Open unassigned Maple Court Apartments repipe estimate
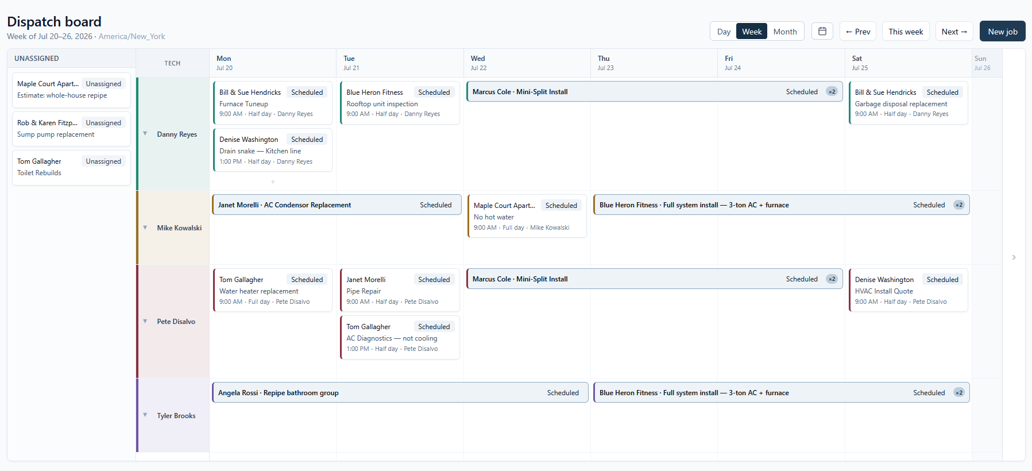This screenshot has width=1032, height=471. (x=71, y=90)
